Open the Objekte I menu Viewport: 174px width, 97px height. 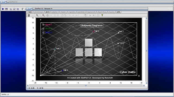click(x=55, y=12)
